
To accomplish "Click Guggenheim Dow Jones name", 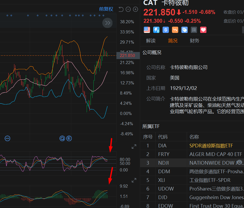I will pyautogui.click(x=216, y=197).
